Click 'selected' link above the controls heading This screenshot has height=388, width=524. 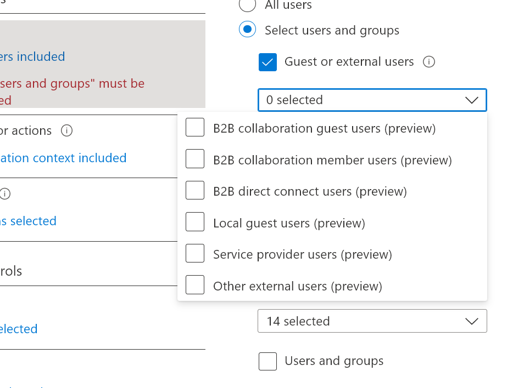pyautogui.click(x=29, y=221)
